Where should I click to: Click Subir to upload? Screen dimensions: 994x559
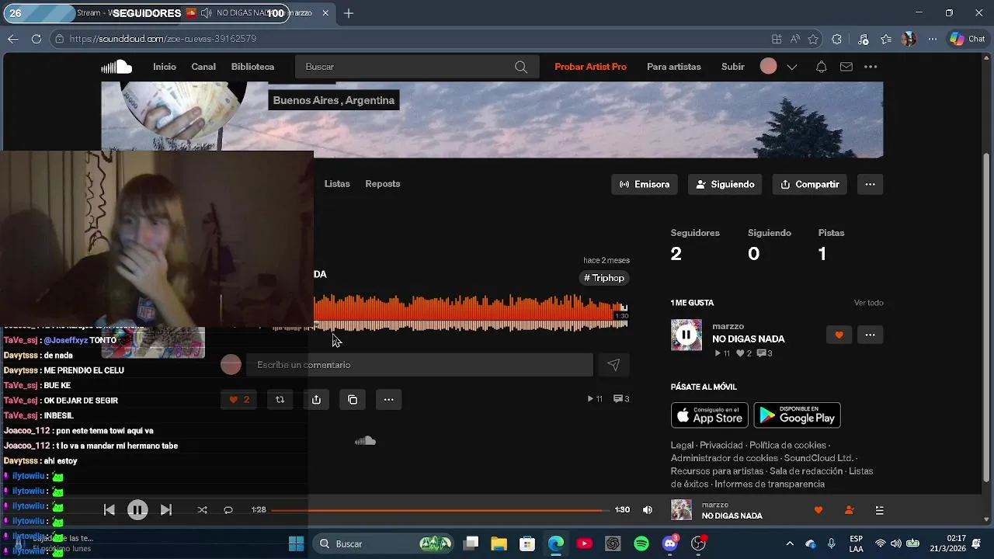733,67
